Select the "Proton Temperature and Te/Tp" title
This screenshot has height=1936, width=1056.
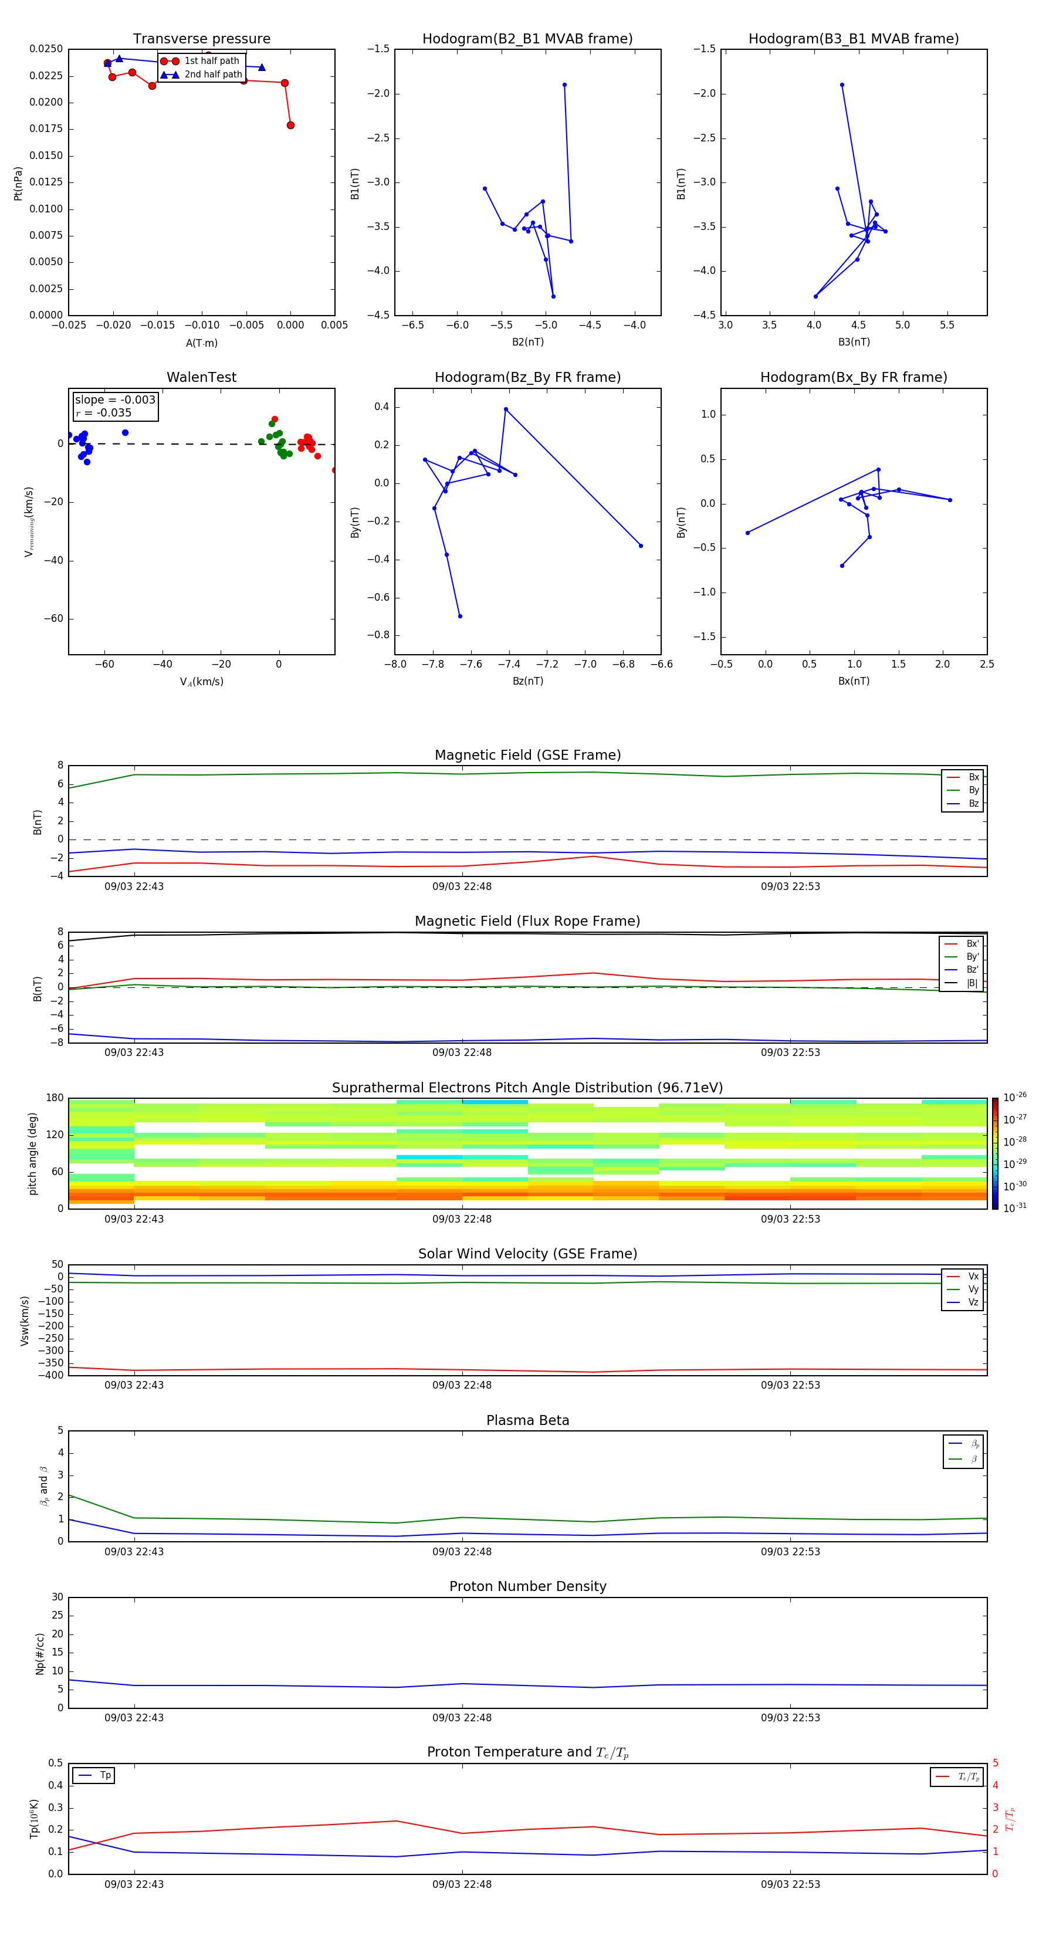point(527,1752)
